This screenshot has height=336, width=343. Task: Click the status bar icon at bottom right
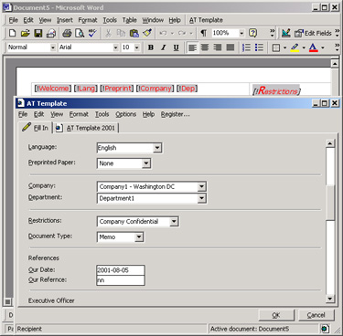pyautogui.click(x=325, y=329)
